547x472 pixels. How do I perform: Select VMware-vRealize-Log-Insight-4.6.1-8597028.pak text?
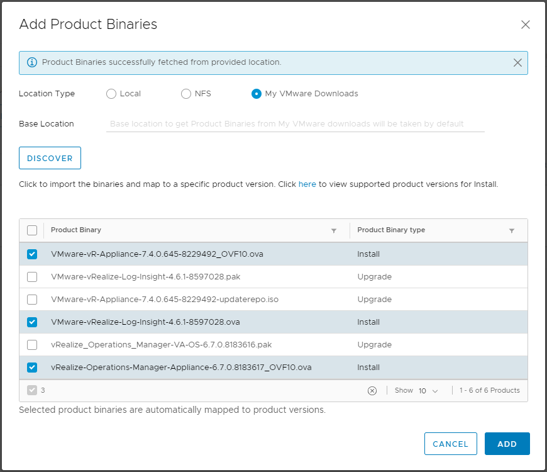click(145, 277)
